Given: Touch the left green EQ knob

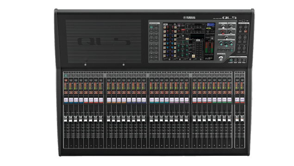Looking at the screenshot, I should (x=221, y=43).
